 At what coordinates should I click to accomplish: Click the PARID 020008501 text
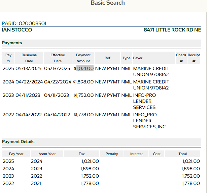(x=24, y=23)
